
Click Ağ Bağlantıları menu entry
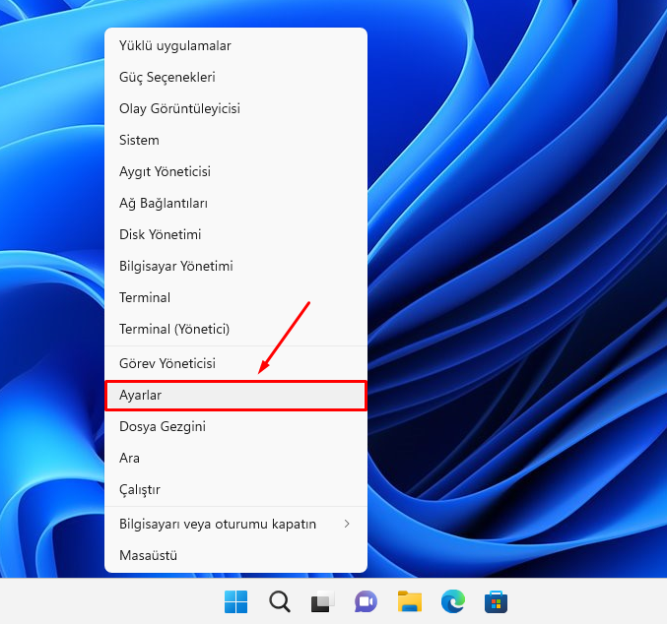coord(163,203)
